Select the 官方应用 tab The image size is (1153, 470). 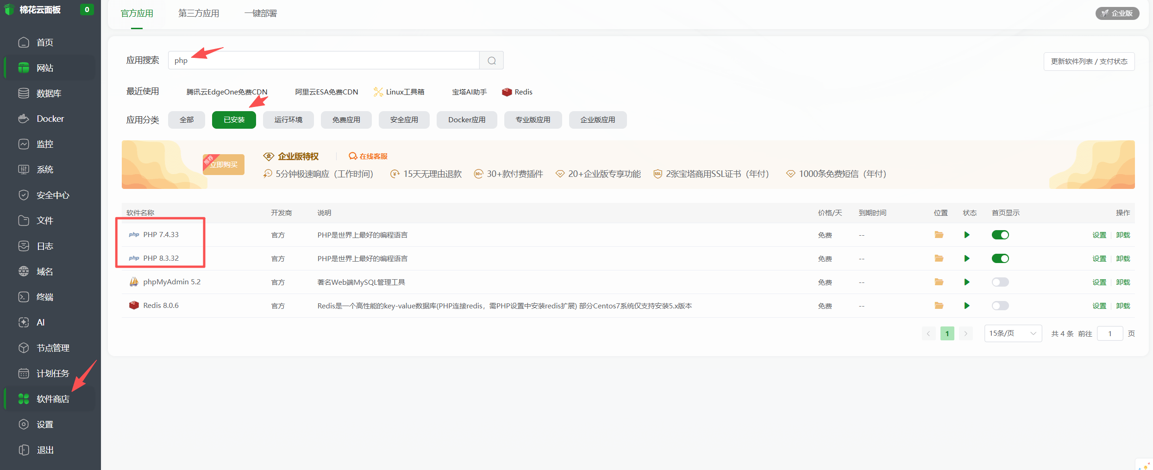137,13
